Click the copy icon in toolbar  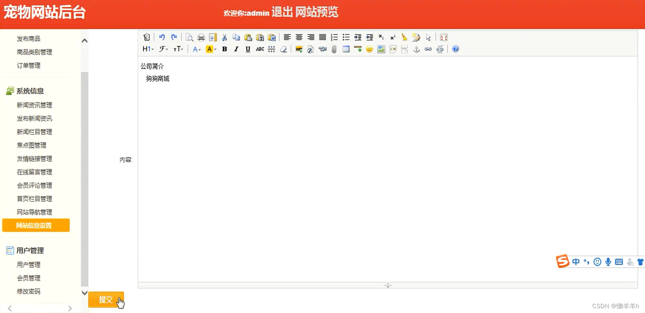pyautogui.click(x=236, y=37)
